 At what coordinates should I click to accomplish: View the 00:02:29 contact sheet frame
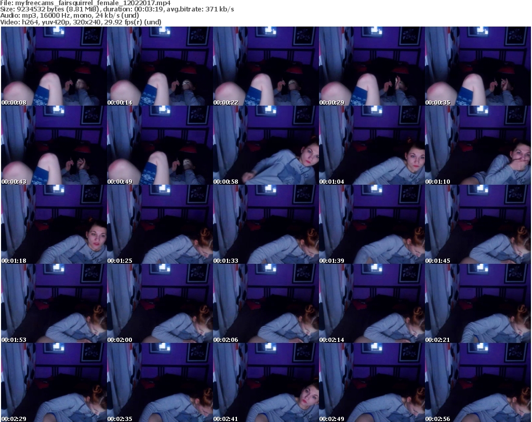[x=54, y=382]
